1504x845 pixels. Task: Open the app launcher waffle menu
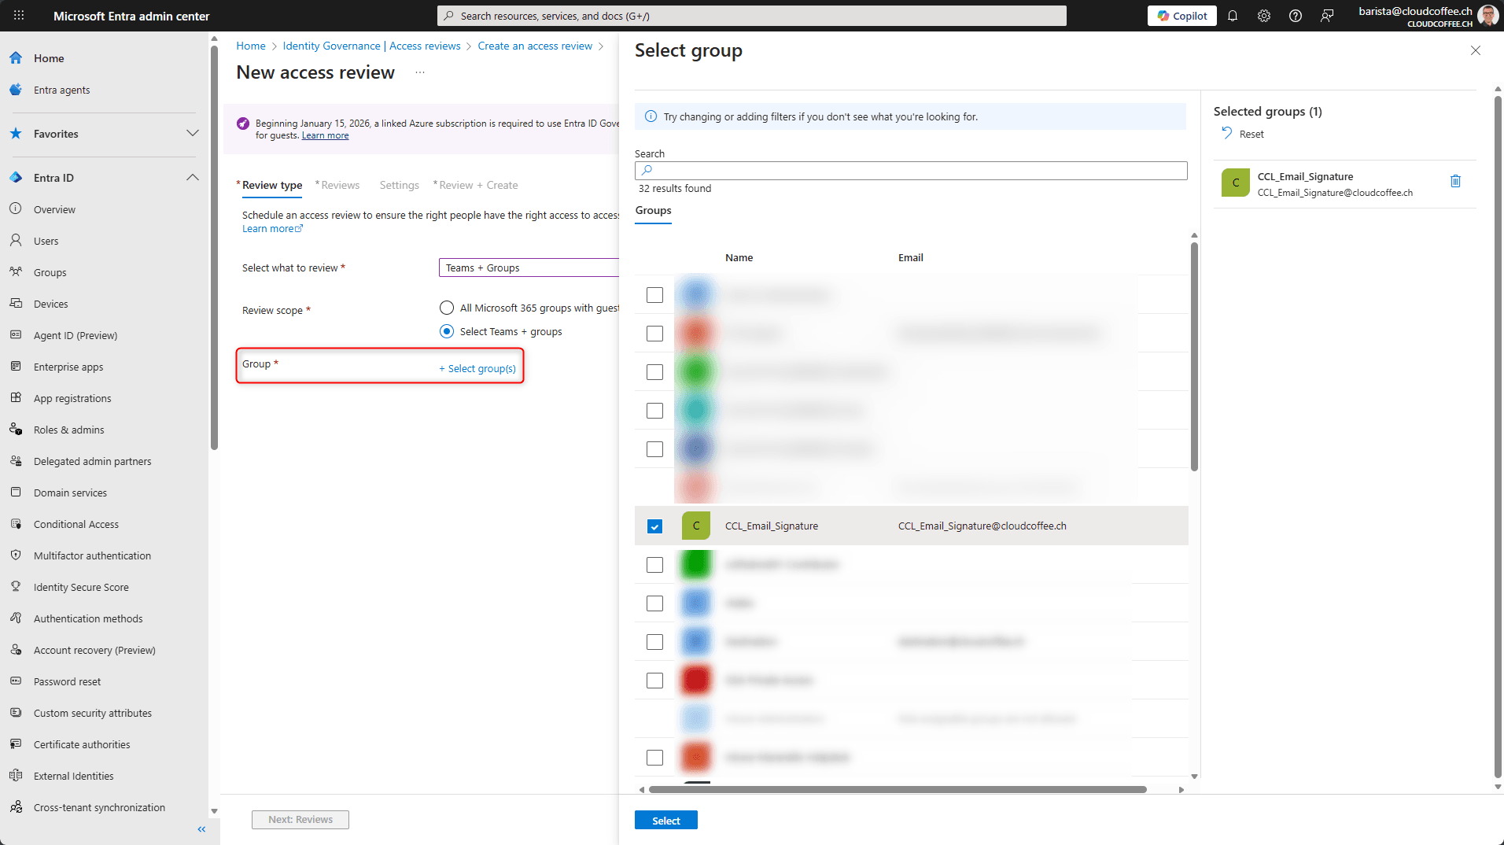coord(19,16)
